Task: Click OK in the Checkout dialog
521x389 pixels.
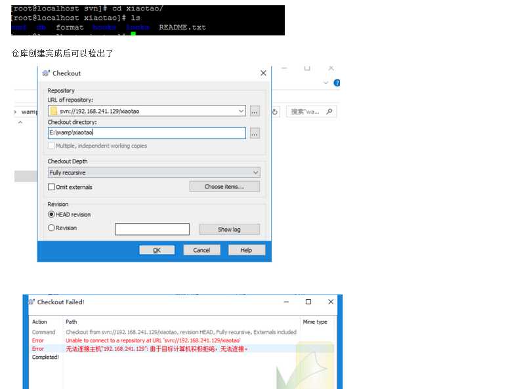Action: pos(157,250)
